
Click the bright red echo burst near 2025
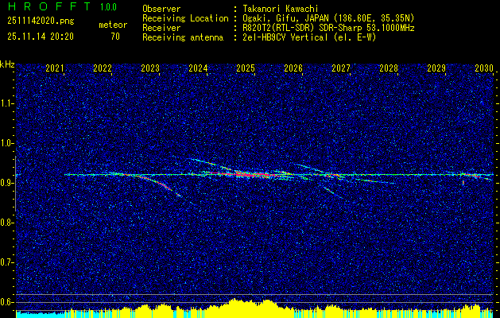(252, 174)
